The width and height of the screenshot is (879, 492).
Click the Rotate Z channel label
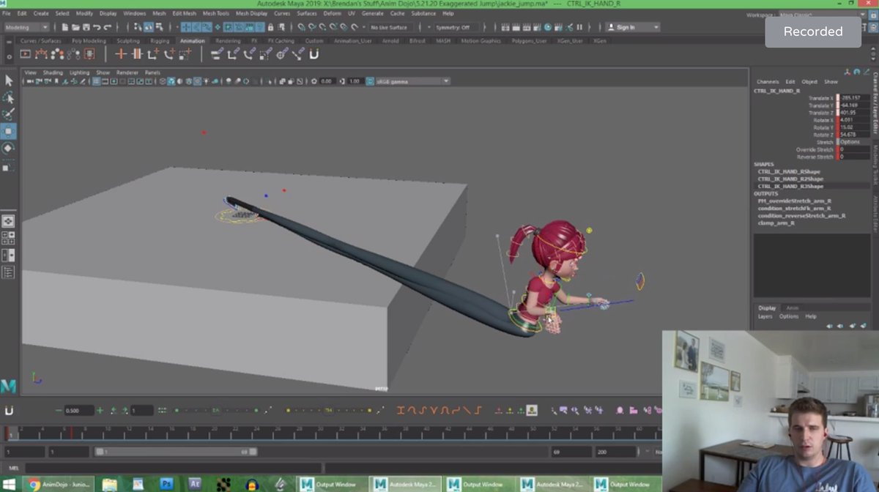[x=823, y=135]
